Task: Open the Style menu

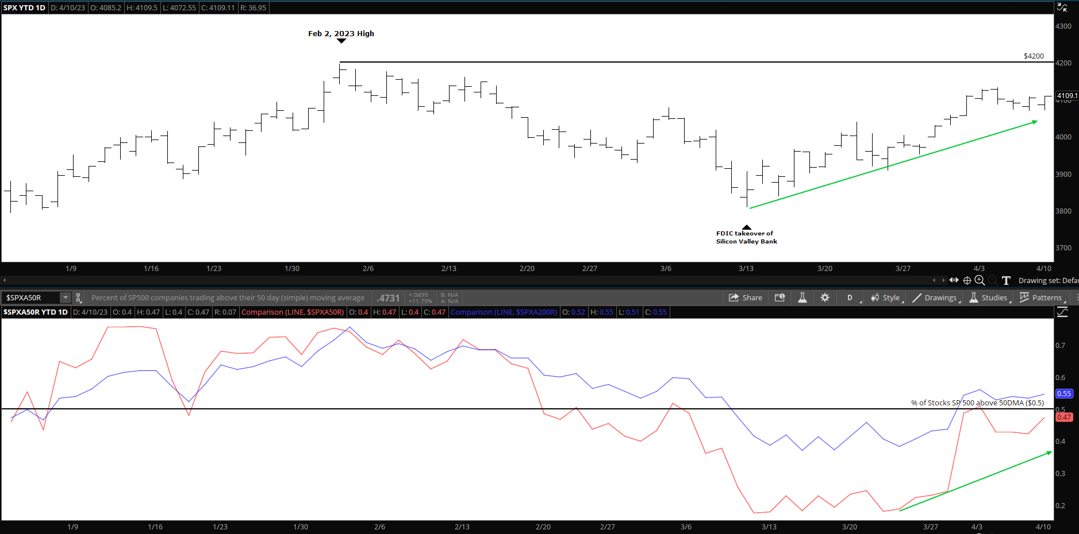Action: [886, 297]
